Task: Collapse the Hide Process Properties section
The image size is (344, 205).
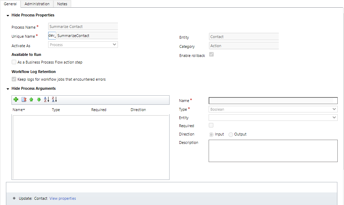Action: [x=8, y=15]
